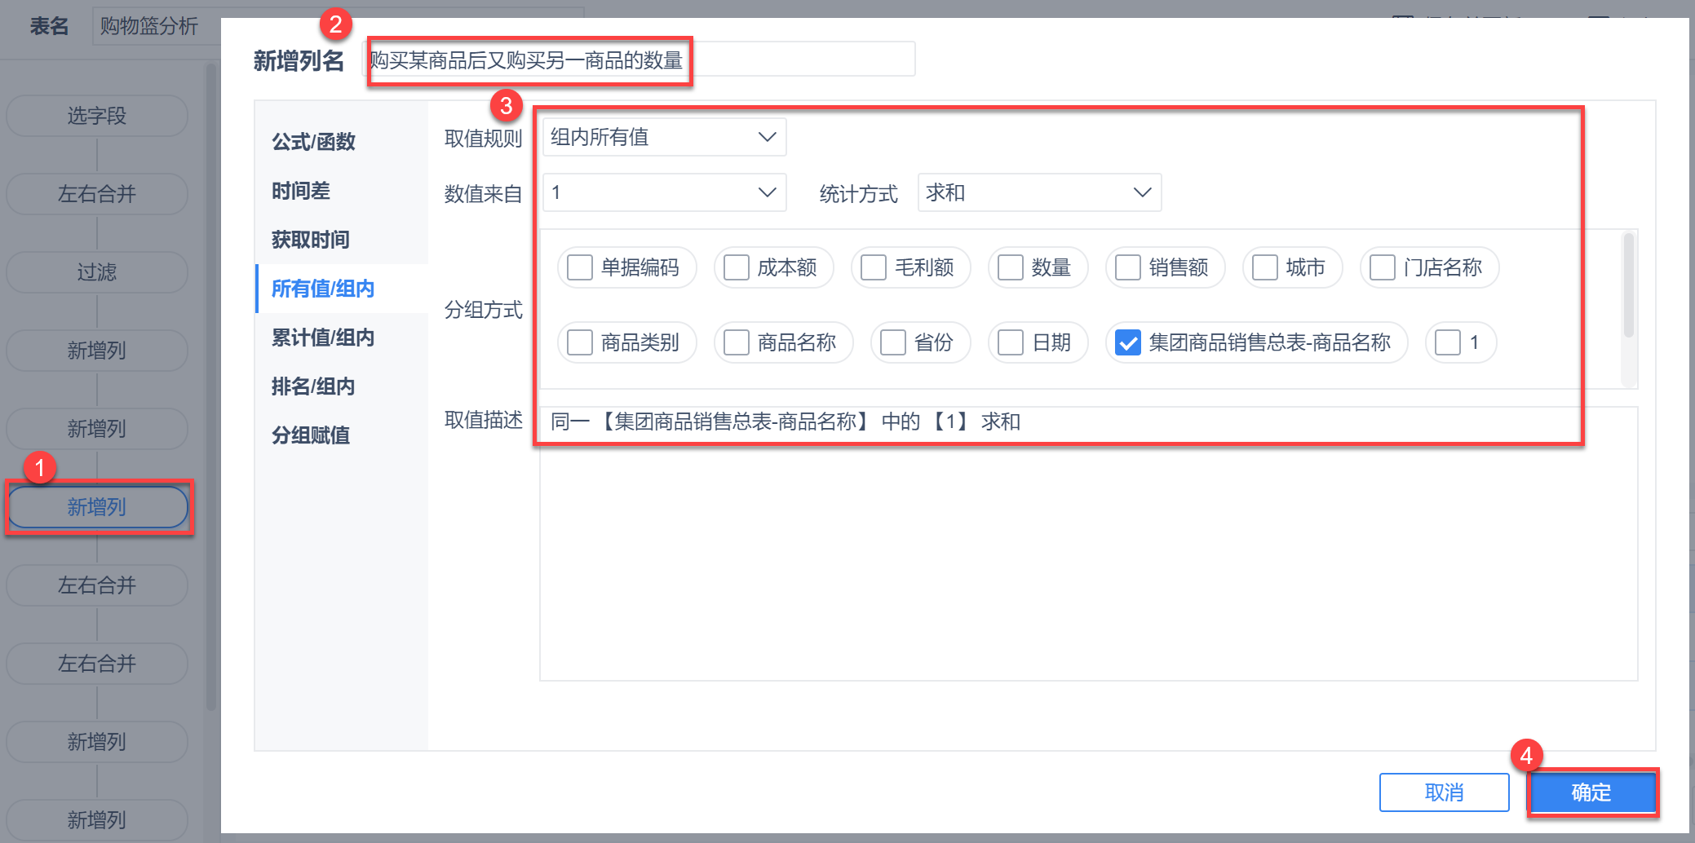Open the 分组赋值 option

[x=310, y=435]
